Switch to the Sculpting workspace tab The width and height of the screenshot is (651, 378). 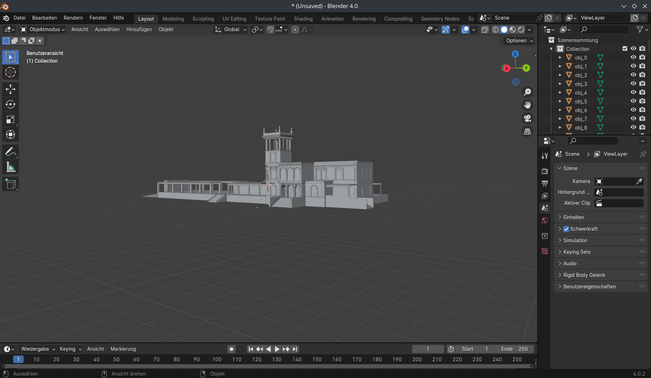(203, 19)
